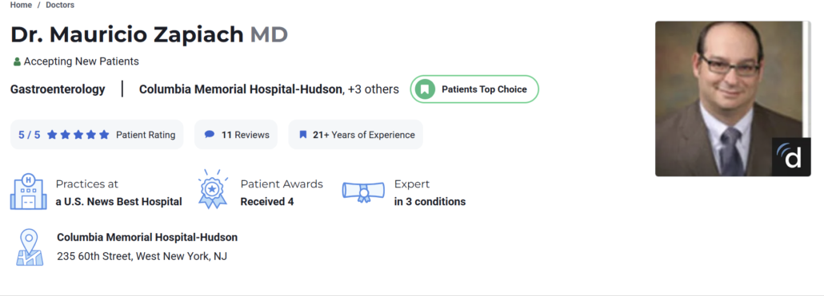The width and height of the screenshot is (824, 296).
Task: Click the 21+ Years of Experience badge
Action: pos(356,135)
